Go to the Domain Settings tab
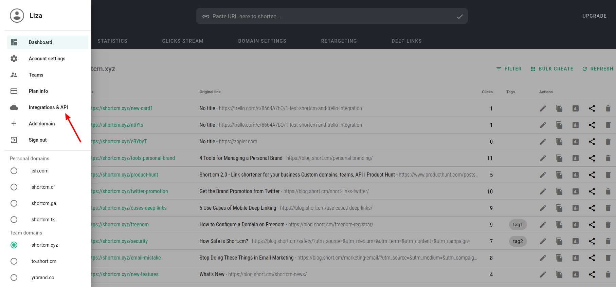 coord(262,41)
